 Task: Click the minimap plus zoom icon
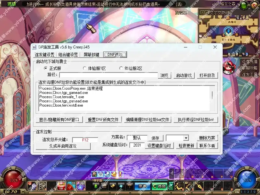(x=202, y=12)
